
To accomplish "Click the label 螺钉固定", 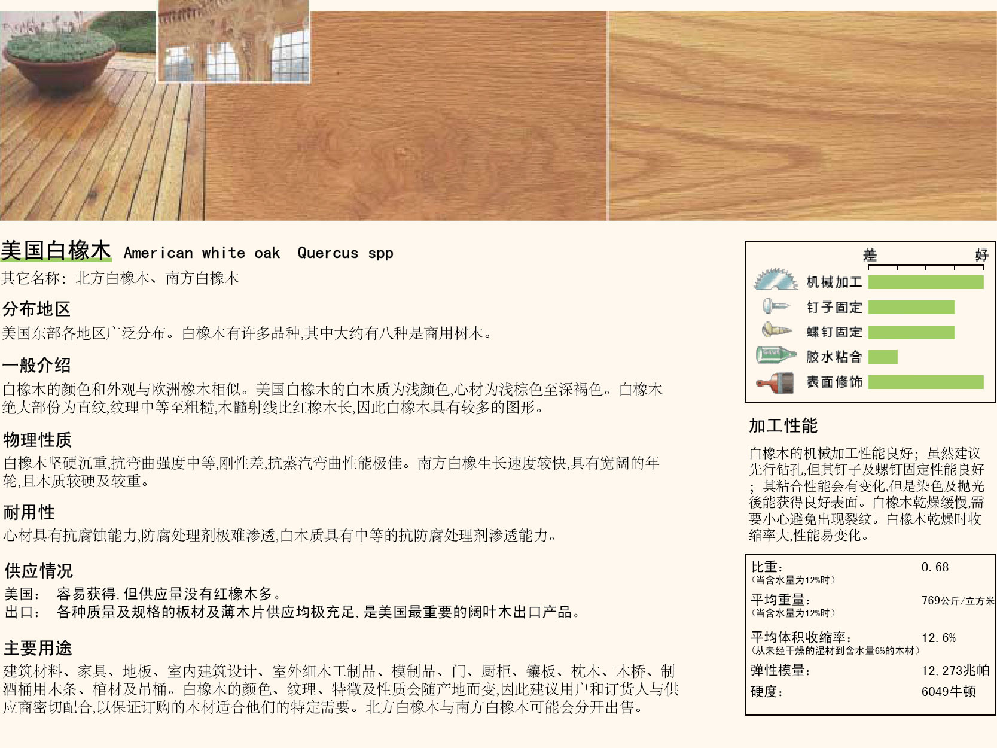I will [834, 332].
